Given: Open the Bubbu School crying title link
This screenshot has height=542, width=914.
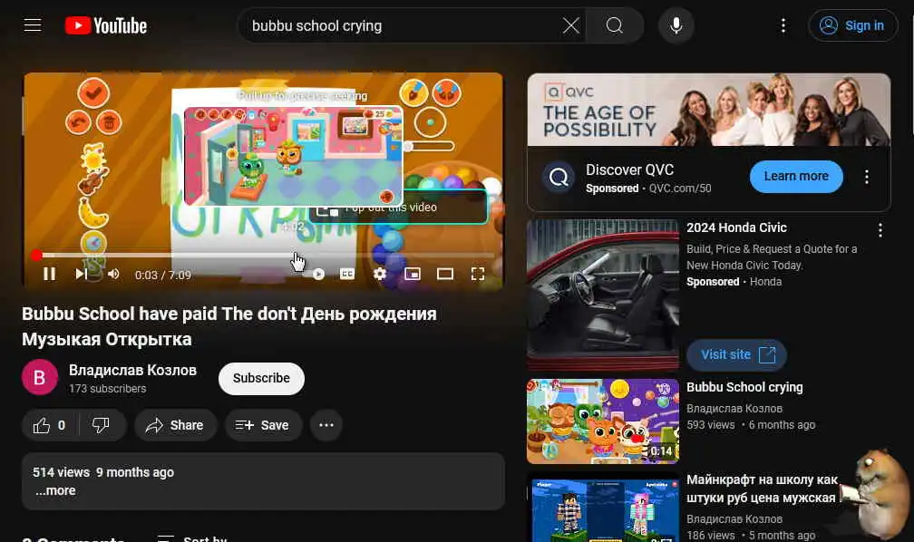Looking at the screenshot, I should 744,387.
